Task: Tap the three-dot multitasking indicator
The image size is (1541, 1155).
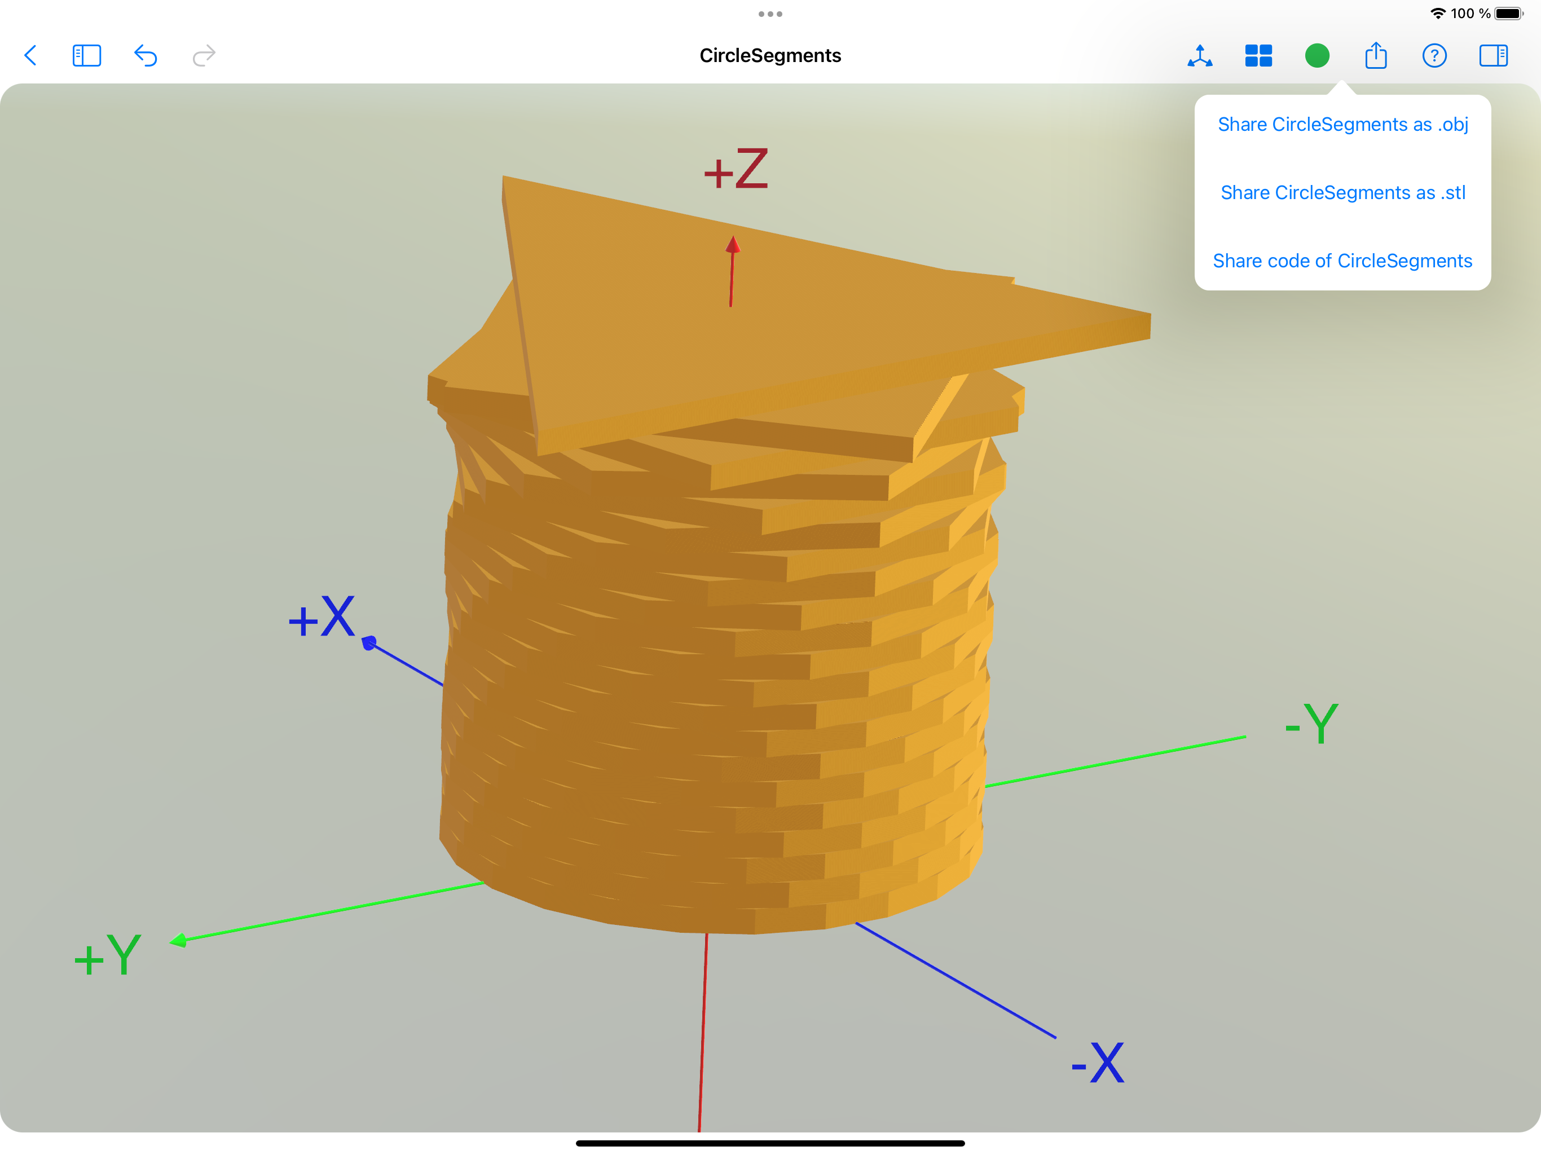Action: tap(770, 14)
